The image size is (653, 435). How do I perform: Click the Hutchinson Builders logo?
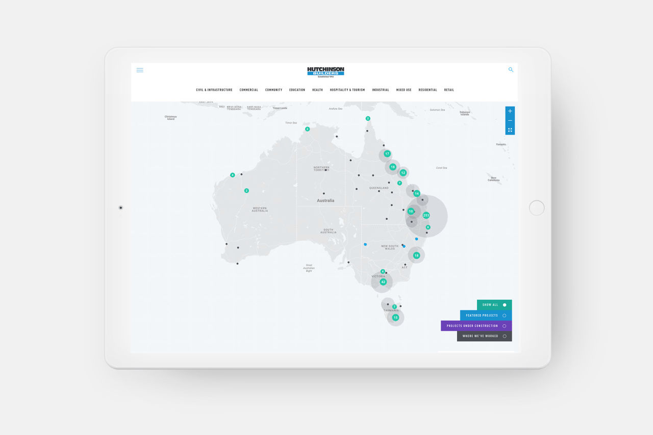325,72
